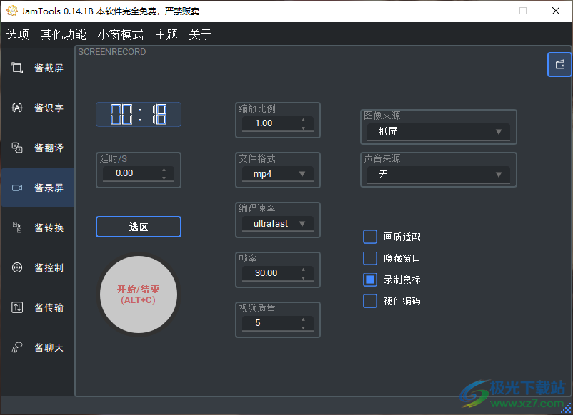
Task: Click the 酱识字 sidebar label
Action: pyautogui.click(x=49, y=108)
